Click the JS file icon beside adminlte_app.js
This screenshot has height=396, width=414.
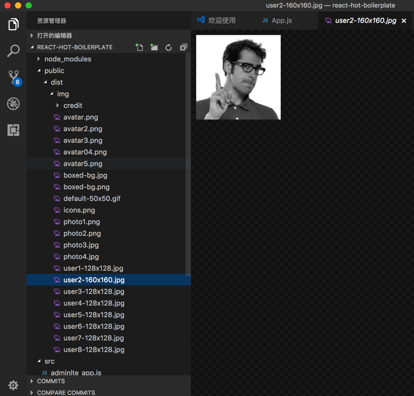[44, 373]
